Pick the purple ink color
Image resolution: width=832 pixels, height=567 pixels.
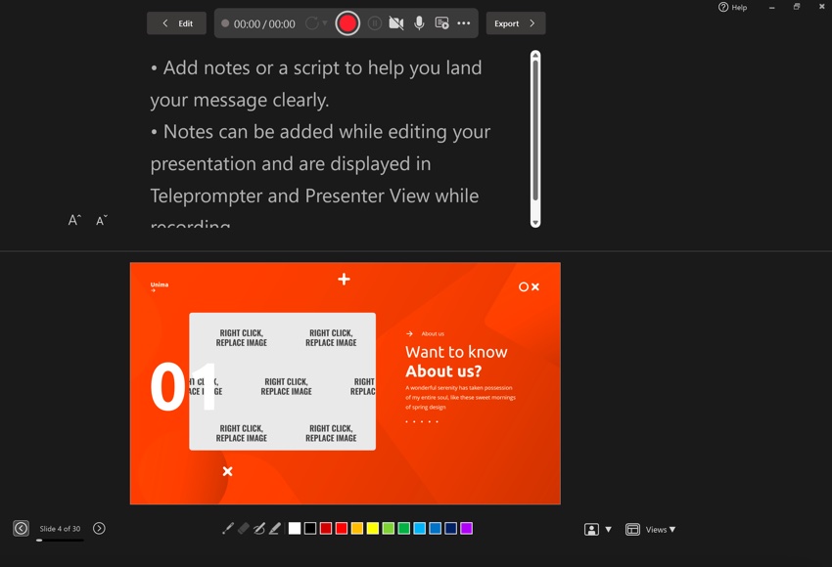466,528
